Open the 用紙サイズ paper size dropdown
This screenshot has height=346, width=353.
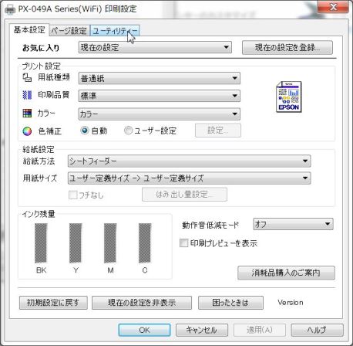point(189,178)
